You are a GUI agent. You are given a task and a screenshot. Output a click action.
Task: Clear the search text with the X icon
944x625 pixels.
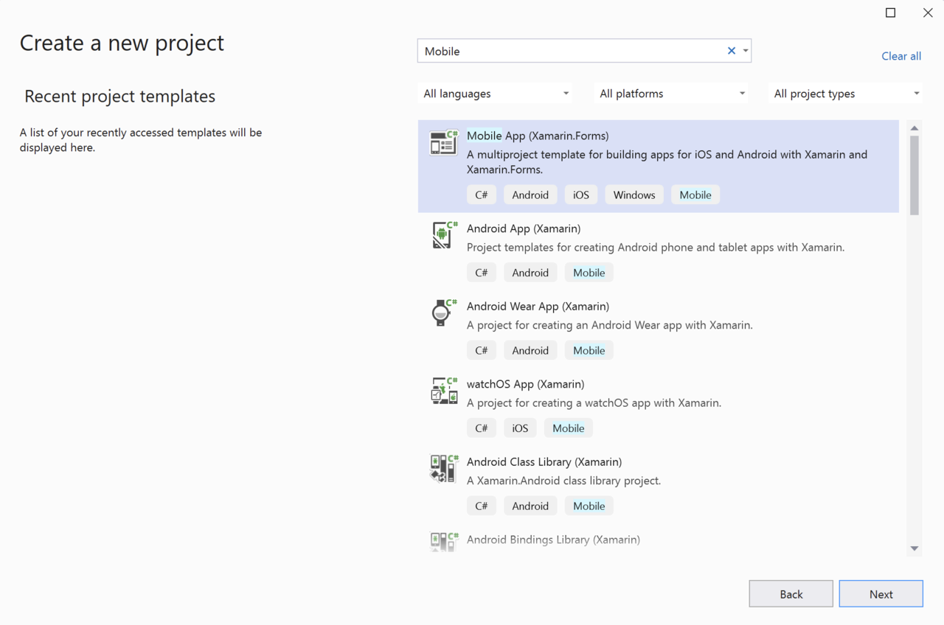pyautogui.click(x=731, y=51)
